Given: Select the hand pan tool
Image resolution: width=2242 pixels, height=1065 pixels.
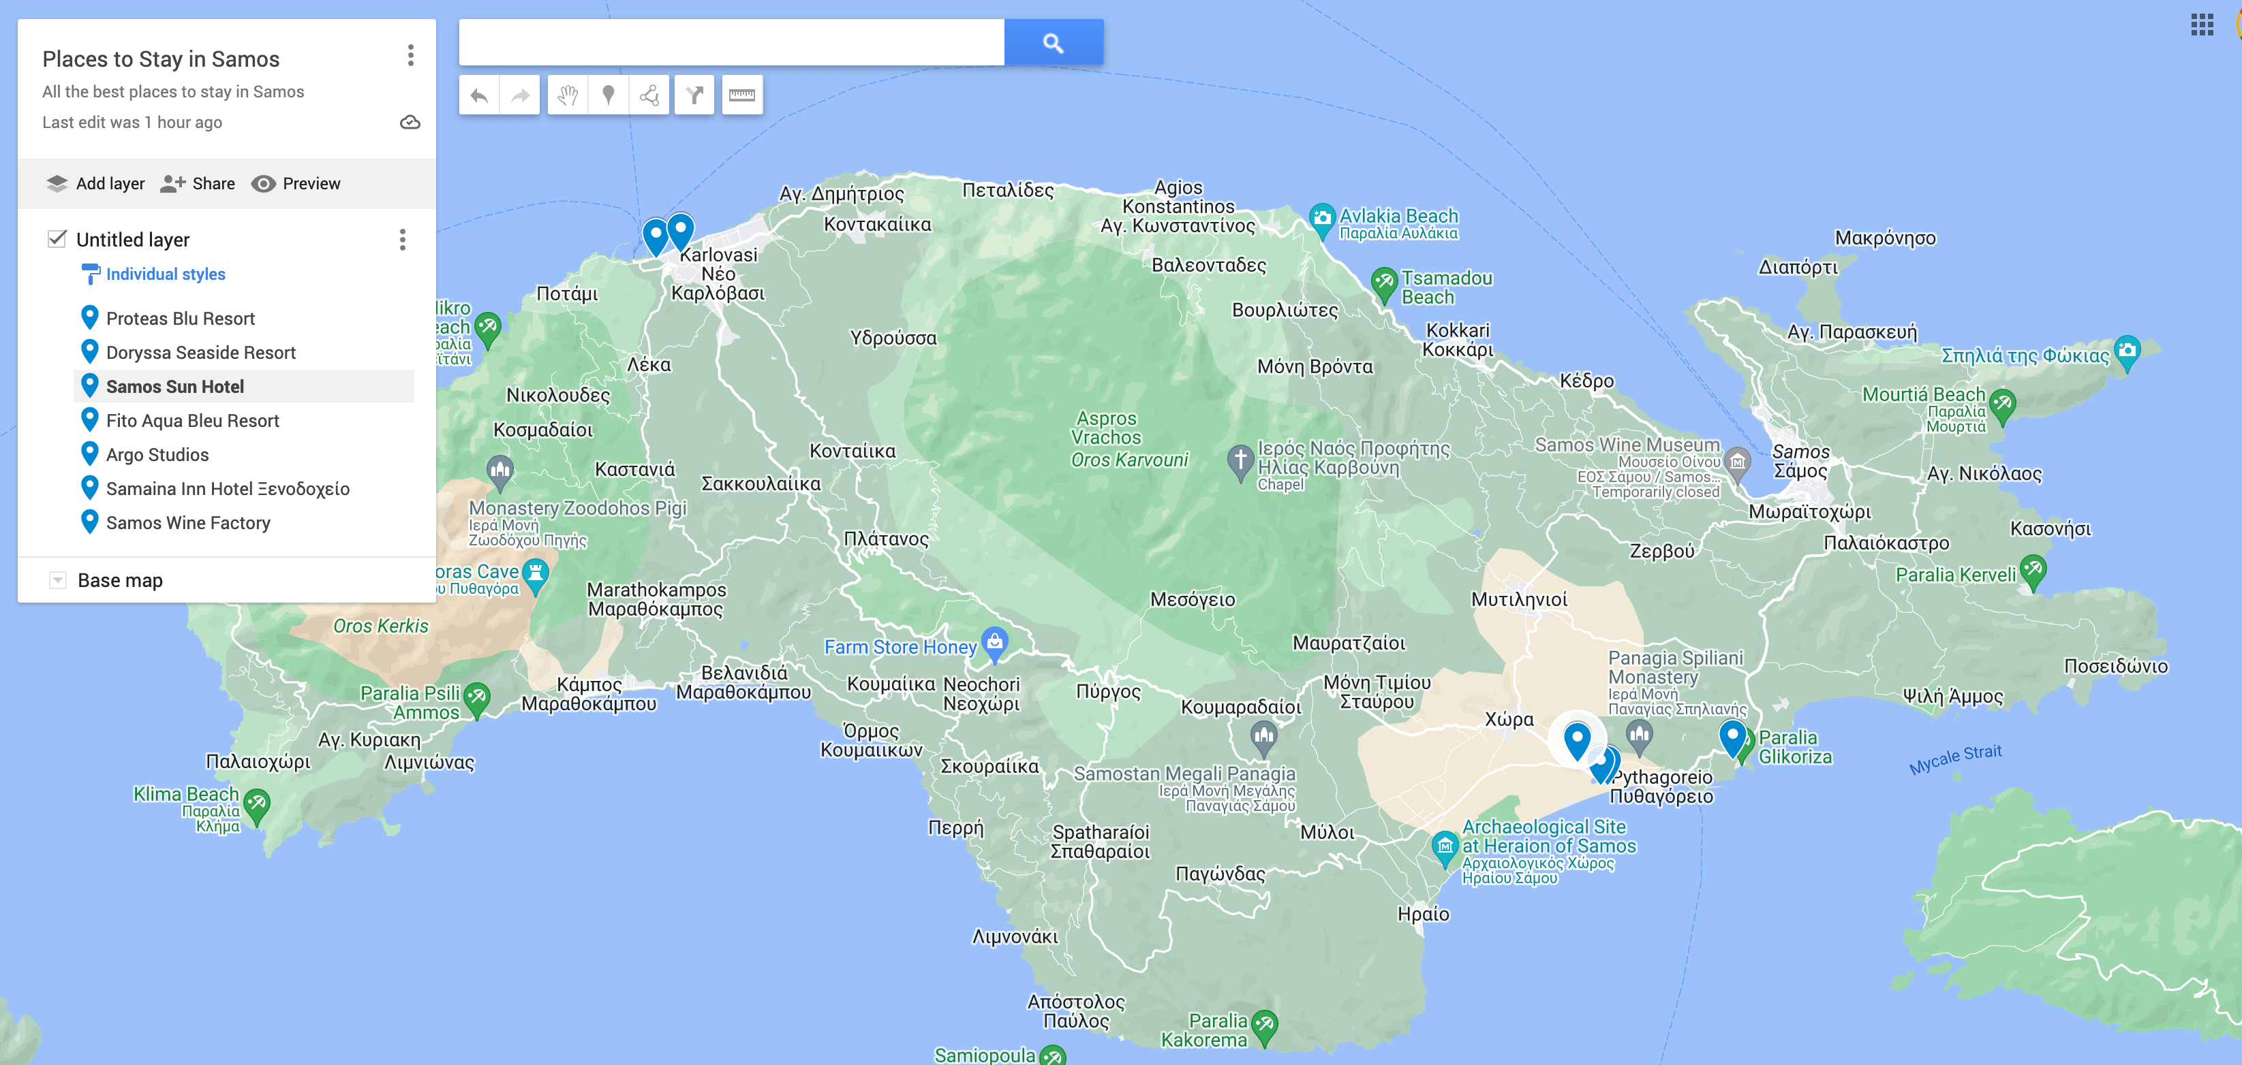Looking at the screenshot, I should click(x=566, y=95).
